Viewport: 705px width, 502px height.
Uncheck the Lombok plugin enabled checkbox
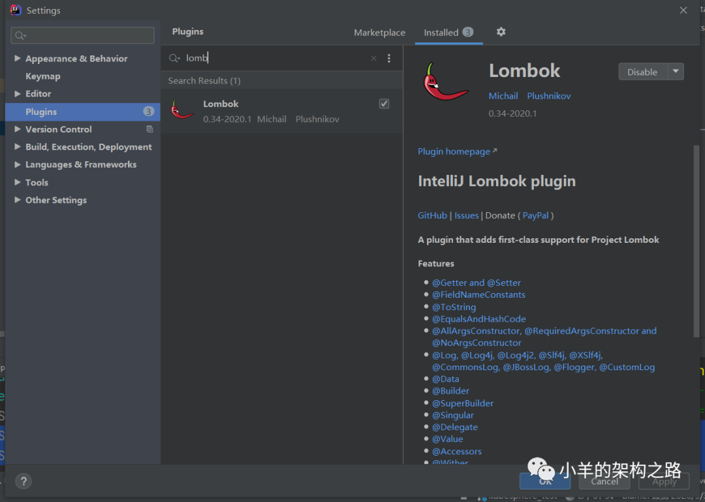point(384,104)
